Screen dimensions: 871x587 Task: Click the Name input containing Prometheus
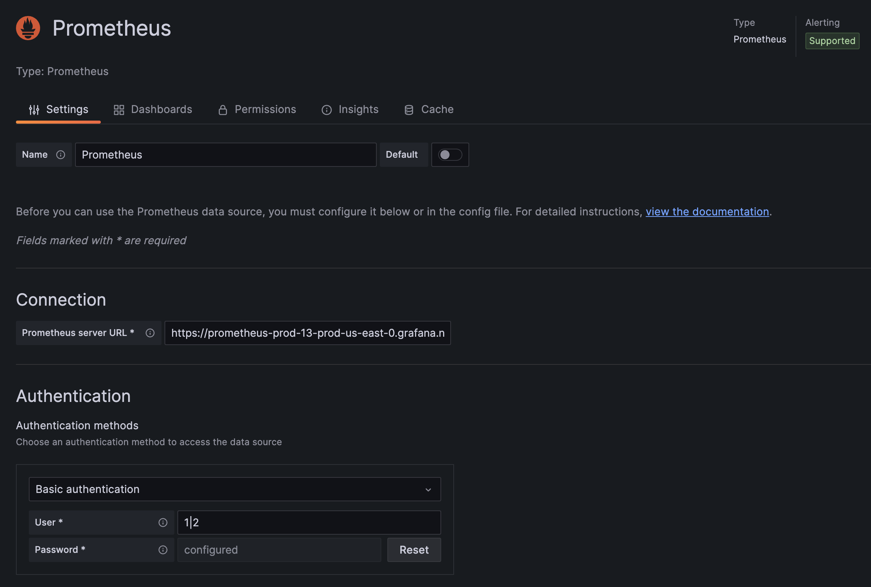point(226,154)
